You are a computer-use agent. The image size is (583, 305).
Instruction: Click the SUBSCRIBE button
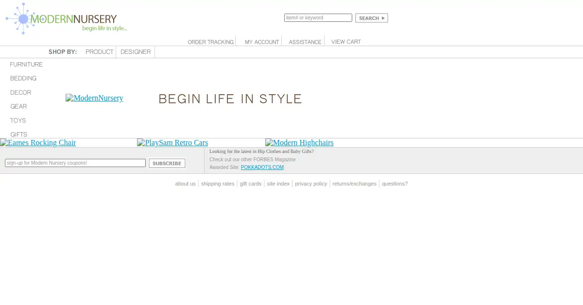coord(167,163)
